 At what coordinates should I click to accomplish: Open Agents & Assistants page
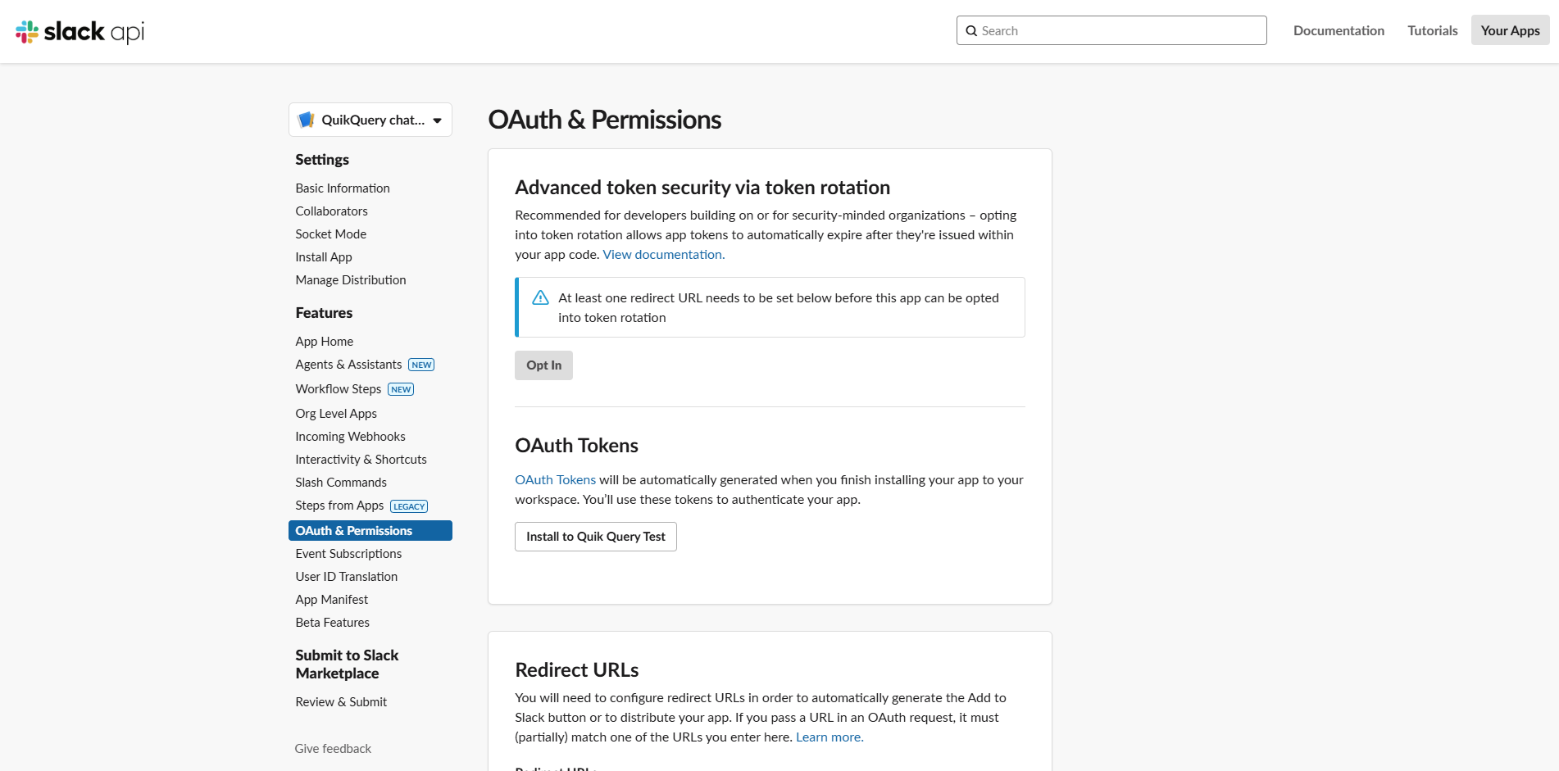[348, 365]
